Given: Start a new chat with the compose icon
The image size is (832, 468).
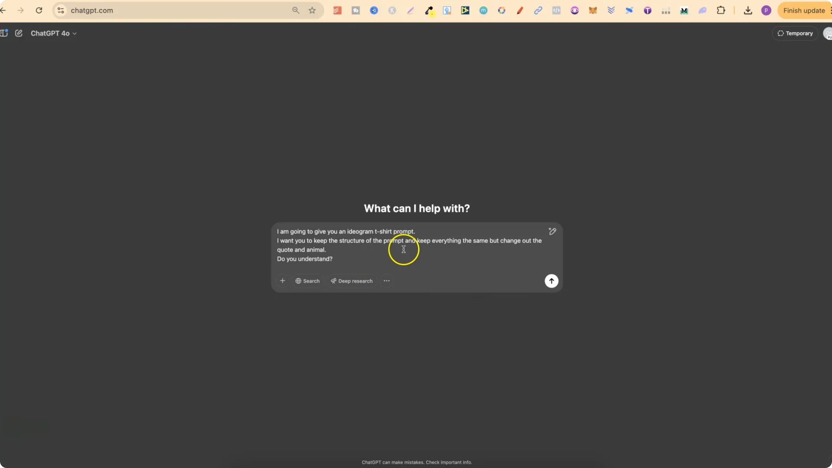Looking at the screenshot, I should [19, 33].
